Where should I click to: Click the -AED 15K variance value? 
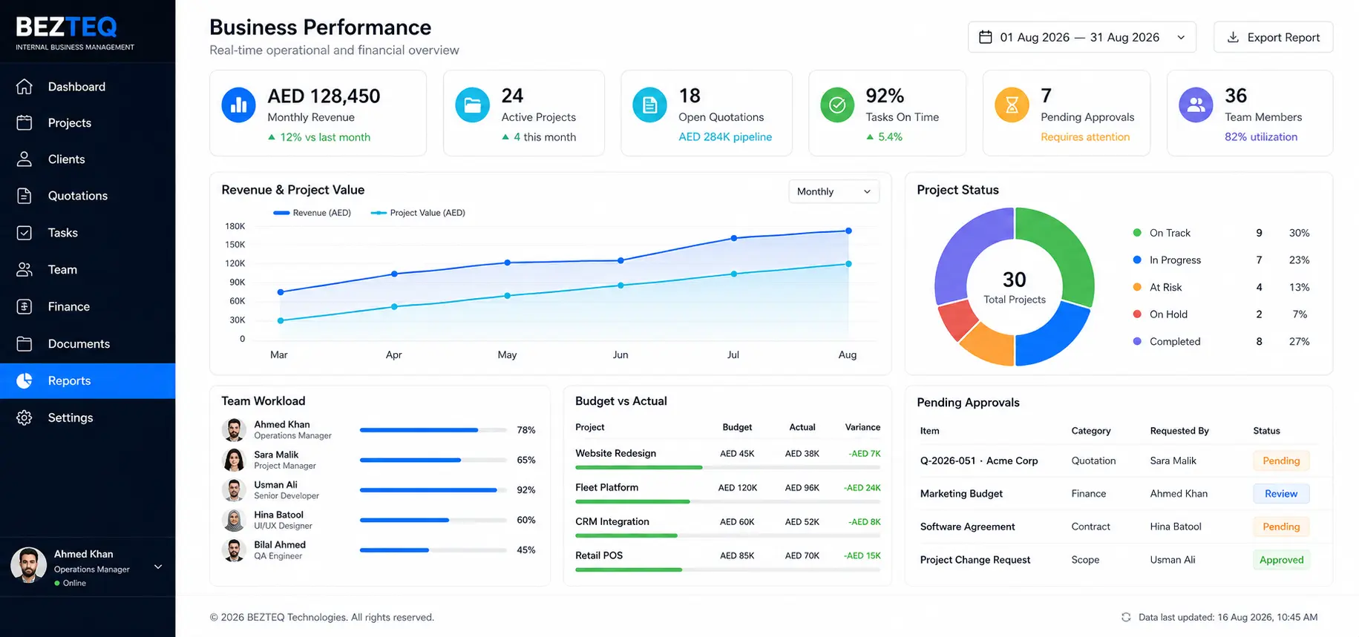click(862, 555)
